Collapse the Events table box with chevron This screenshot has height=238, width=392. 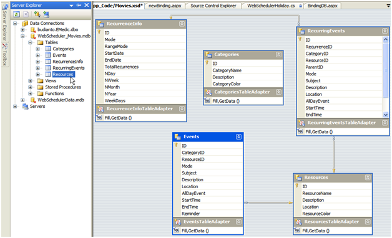click(x=238, y=136)
